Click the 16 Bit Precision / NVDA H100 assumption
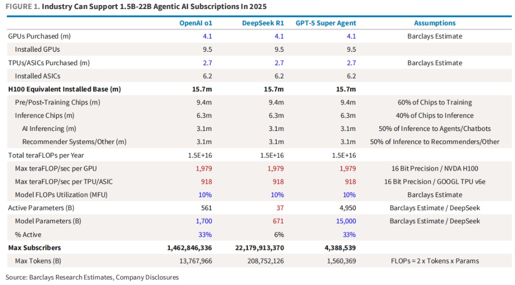Screen dimensions: 515x285 tap(435, 168)
